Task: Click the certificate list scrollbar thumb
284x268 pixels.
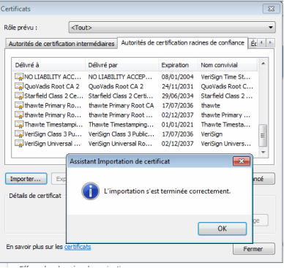Action: [x=263, y=136]
